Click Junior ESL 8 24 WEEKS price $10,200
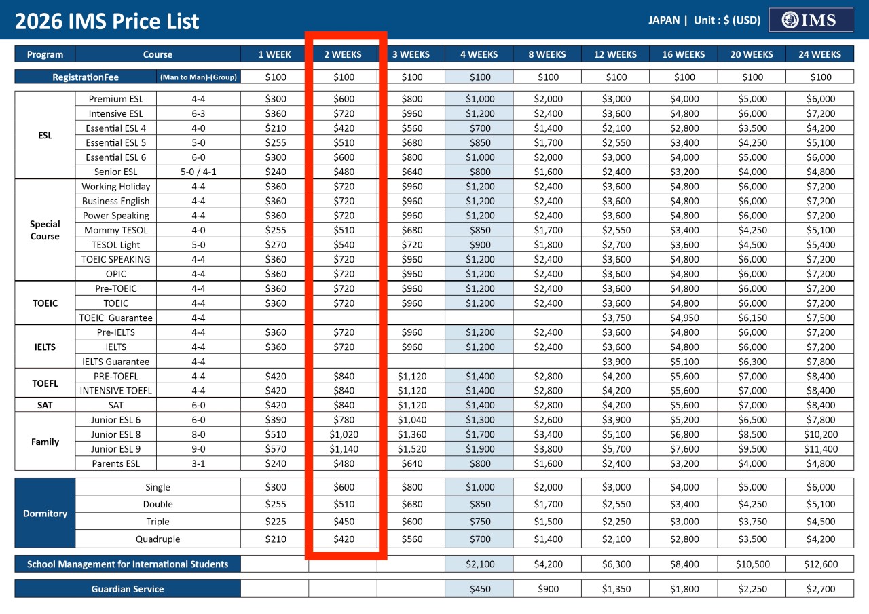869x614 pixels. click(x=820, y=434)
